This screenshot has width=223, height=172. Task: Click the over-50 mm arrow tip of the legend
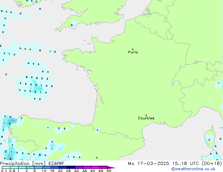[x=111, y=167]
